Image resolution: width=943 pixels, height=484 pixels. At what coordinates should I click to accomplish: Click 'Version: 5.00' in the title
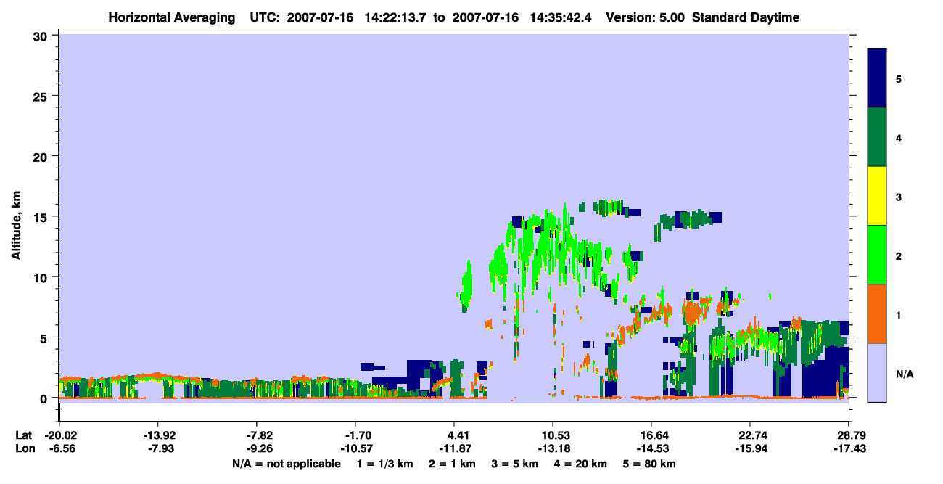pos(647,17)
